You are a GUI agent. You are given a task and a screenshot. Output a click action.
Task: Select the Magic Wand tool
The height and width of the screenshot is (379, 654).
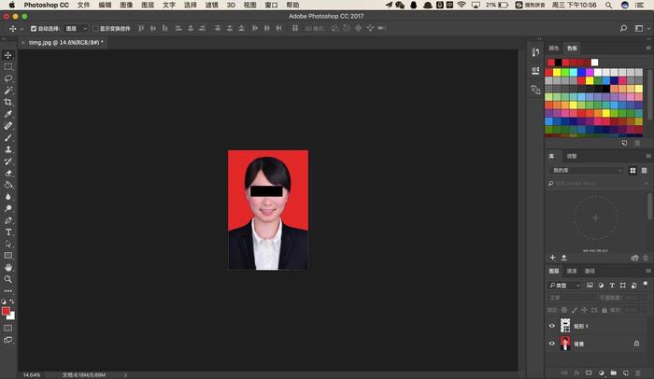7,90
